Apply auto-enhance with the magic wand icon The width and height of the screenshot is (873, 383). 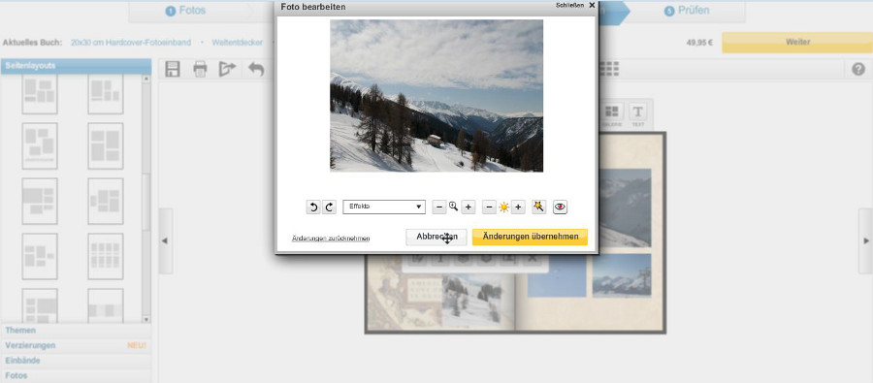pos(538,207)
